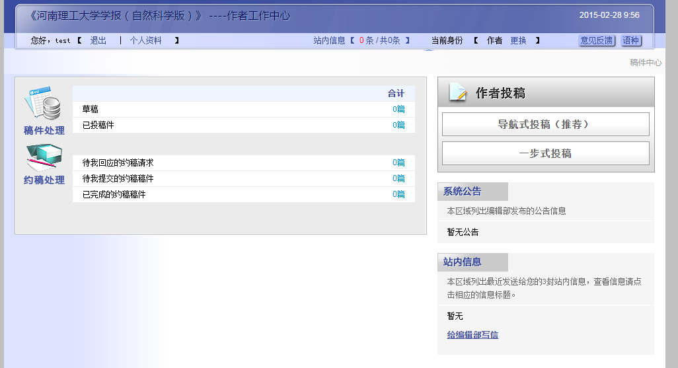Select 已完成的约稿稿件 row label
Viewport: 678px width, 368px height.
click(114, 194)
